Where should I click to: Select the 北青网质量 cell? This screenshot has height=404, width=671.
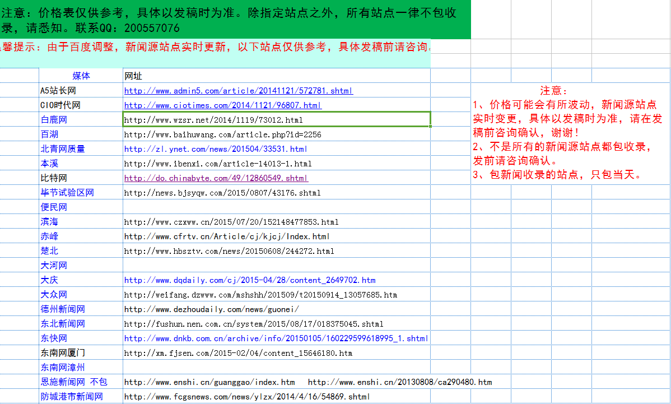[x=81, y=149]
